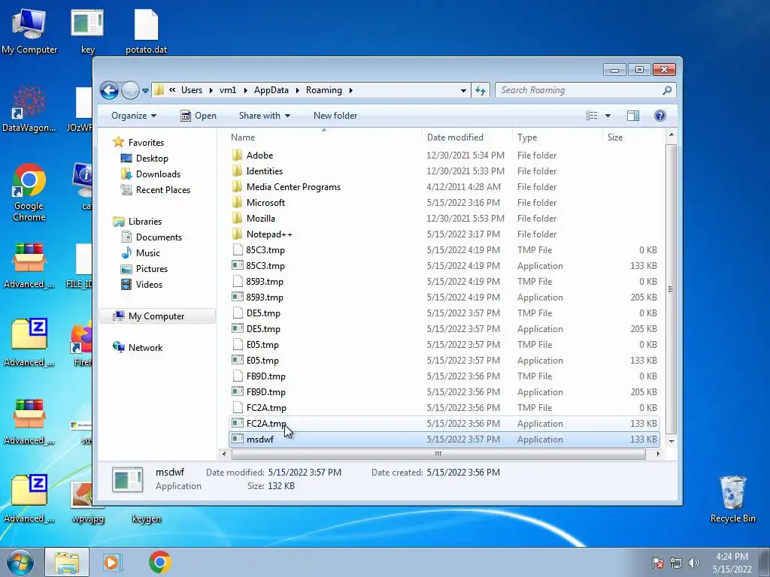Go back with the Explorer back arrow
Image resolution: width=770 pixels, height=577 pixels.
click(x=109, y=90)
